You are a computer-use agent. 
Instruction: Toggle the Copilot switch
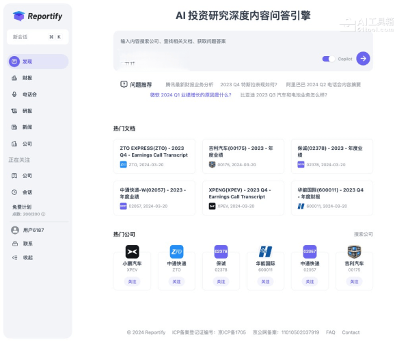[329, 59]
